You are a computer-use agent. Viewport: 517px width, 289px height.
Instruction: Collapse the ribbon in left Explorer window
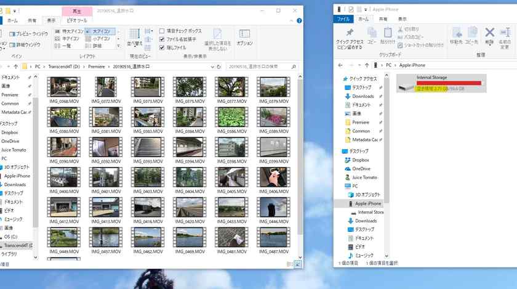coord(291,20)
